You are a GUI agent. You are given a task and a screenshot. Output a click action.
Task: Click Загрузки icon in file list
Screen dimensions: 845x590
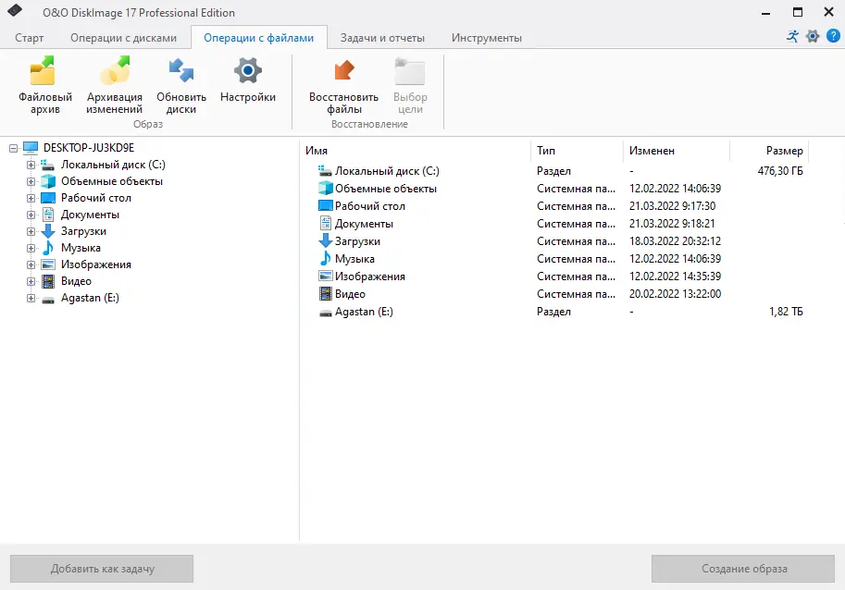325,240
